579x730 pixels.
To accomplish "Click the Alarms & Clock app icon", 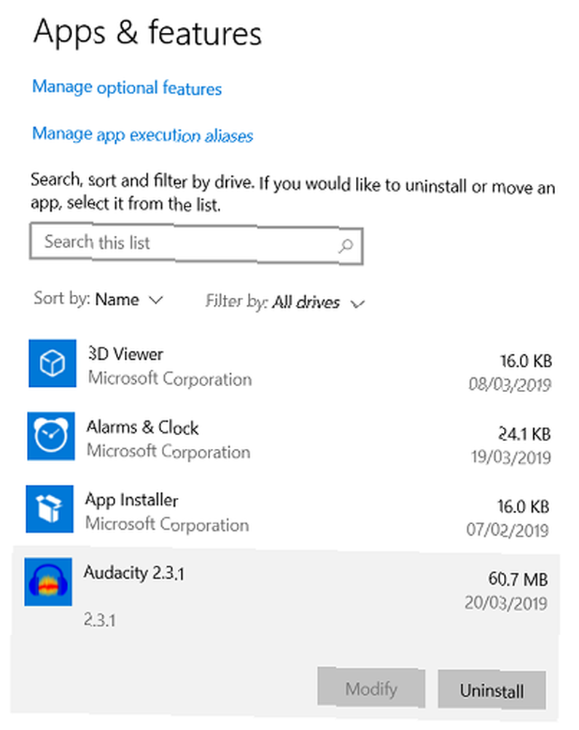I will click(x=51, y=436).
